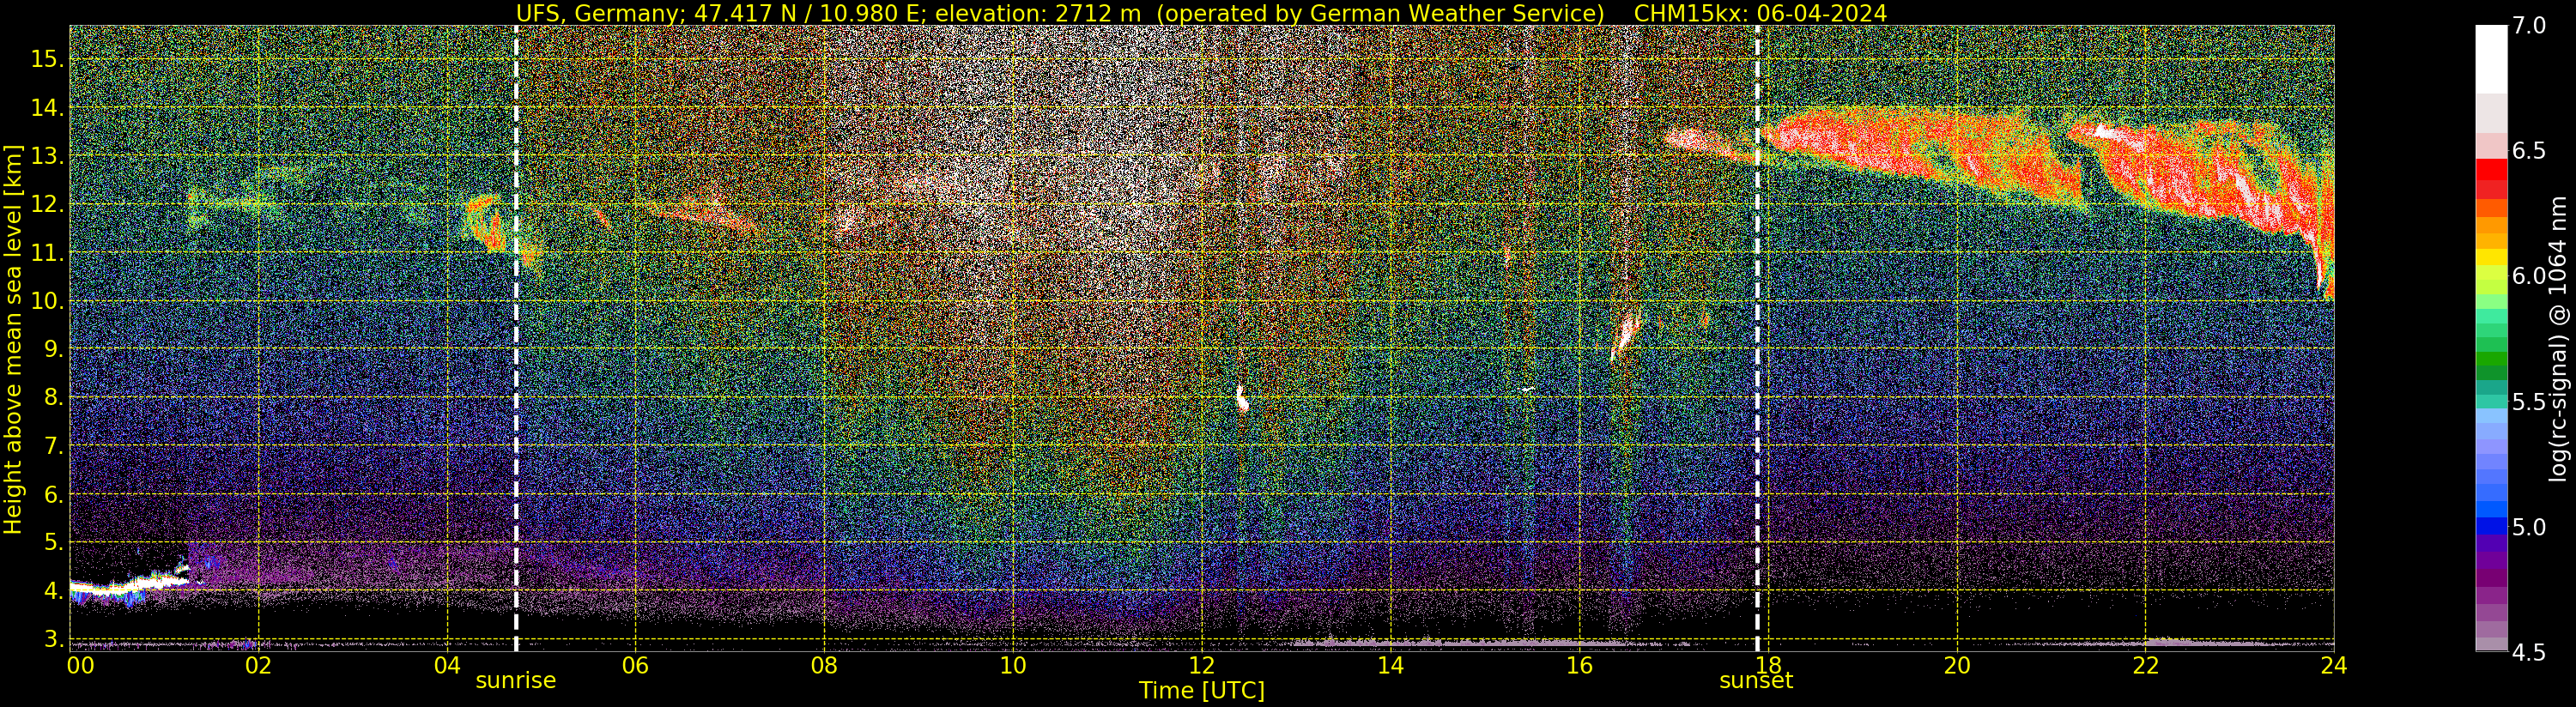Screen dimensions: 2576x707
Task: Click the colorbar value '5.0'
Action: [x=2529, y=527]
